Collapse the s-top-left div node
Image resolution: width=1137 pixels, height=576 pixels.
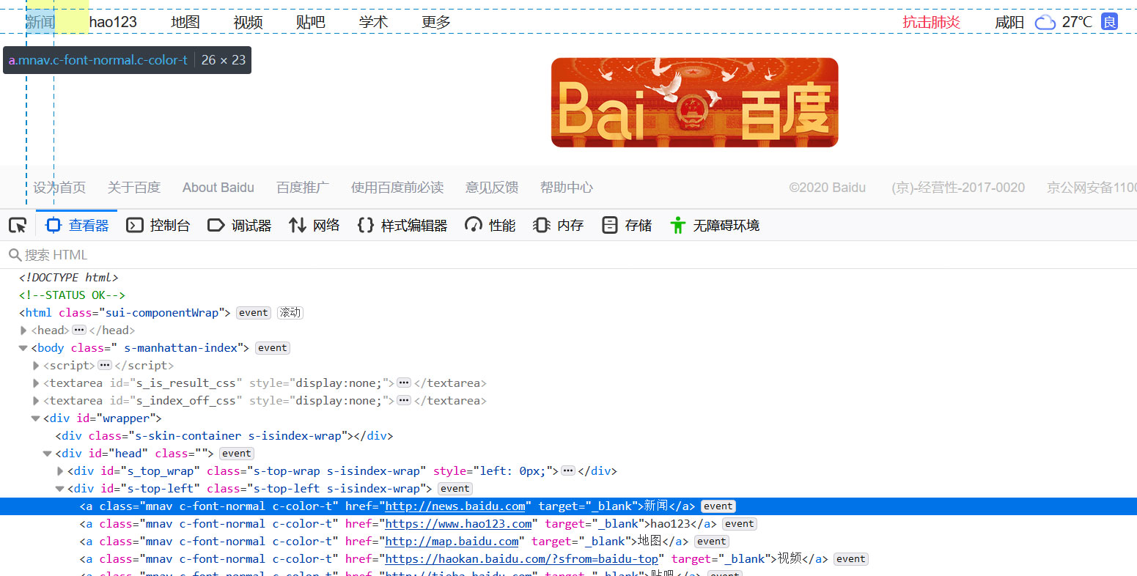60,489
